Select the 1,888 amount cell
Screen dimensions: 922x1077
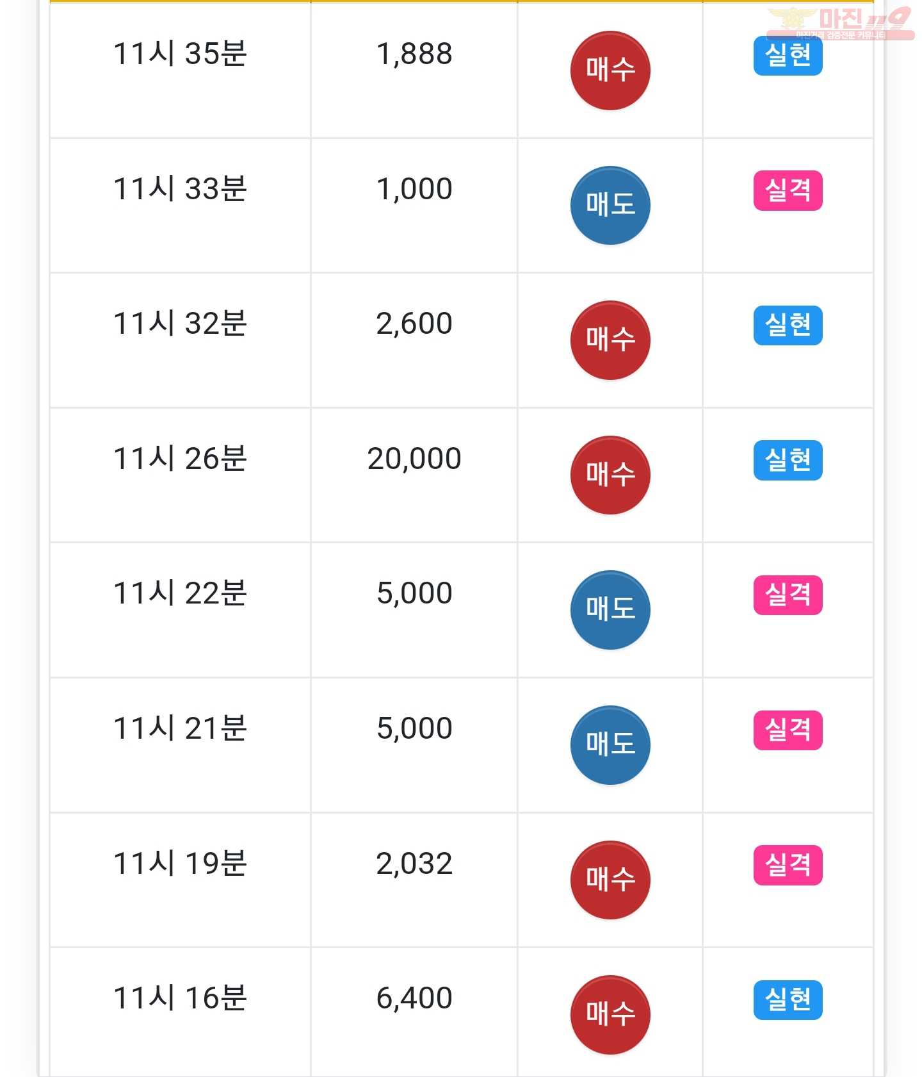[414, 70]
